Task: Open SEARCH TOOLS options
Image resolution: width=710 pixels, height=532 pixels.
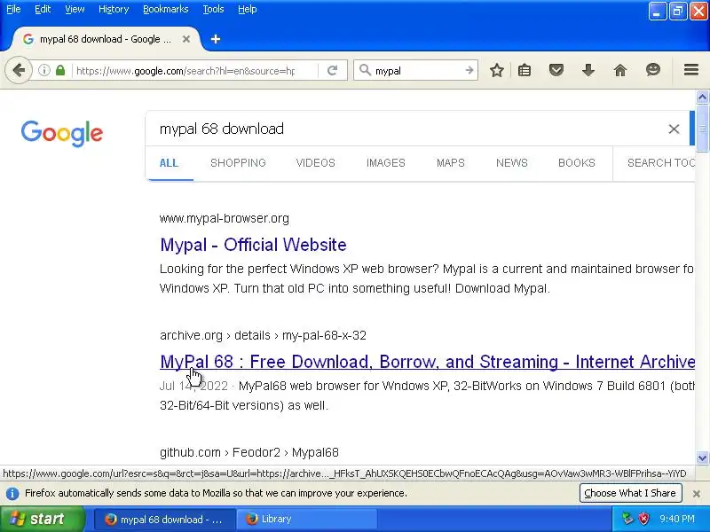Action: (661, 163)
